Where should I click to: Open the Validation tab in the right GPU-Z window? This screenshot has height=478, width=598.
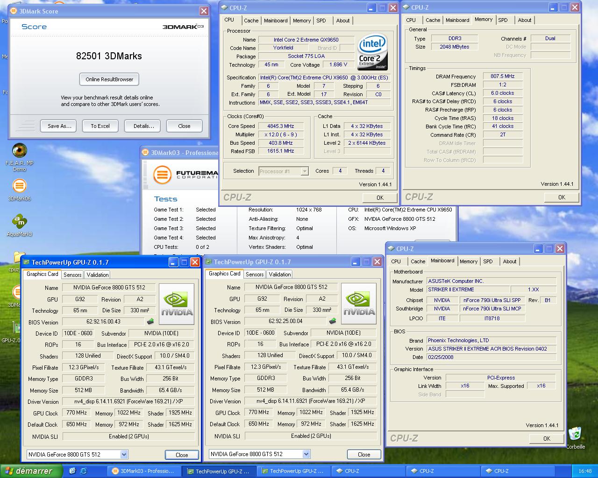pos(280,274)
